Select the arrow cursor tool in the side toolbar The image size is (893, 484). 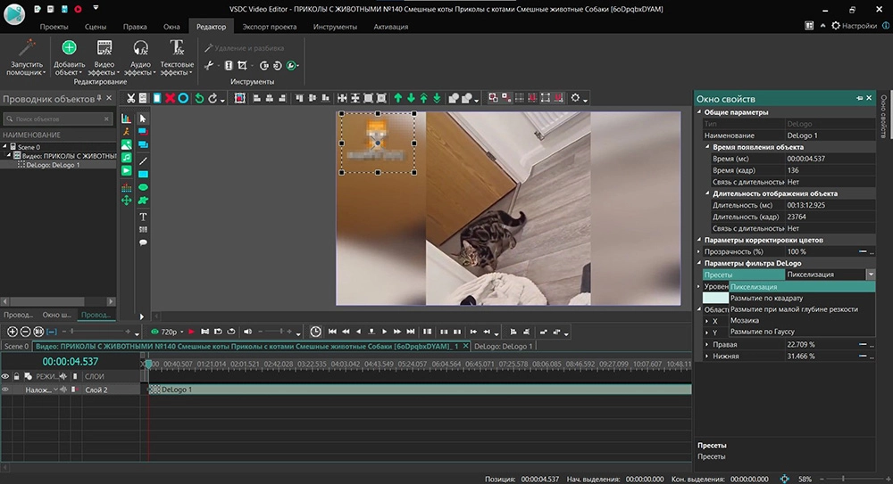pyautogui.click(x=143, y=119)
